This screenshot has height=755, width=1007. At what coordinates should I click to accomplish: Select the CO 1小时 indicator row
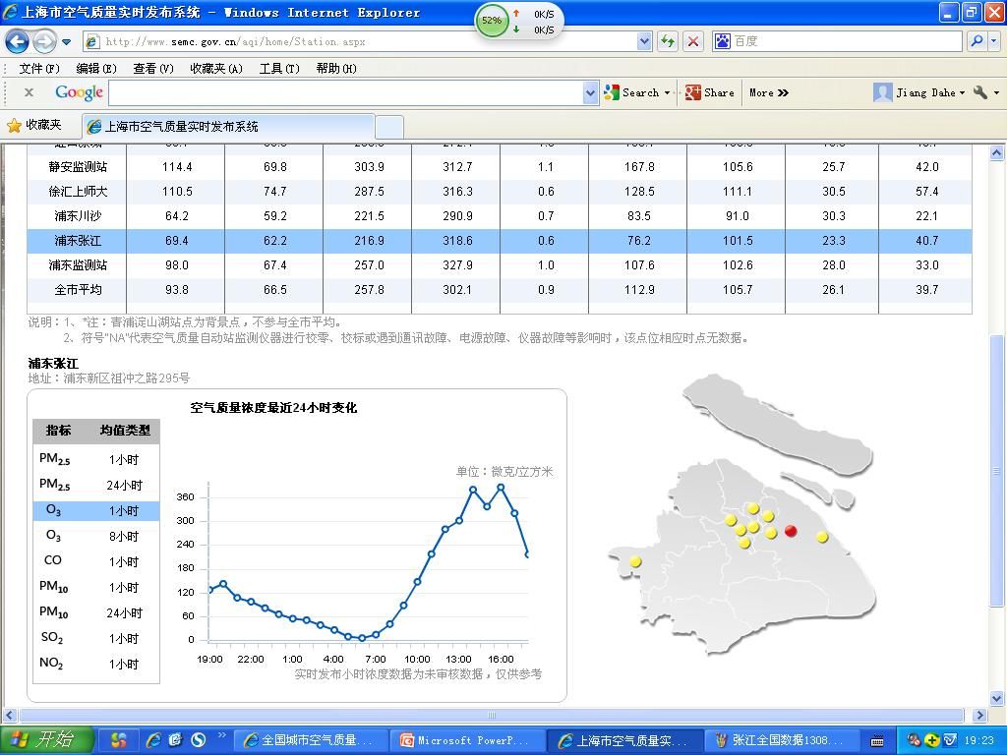point(96,561)
